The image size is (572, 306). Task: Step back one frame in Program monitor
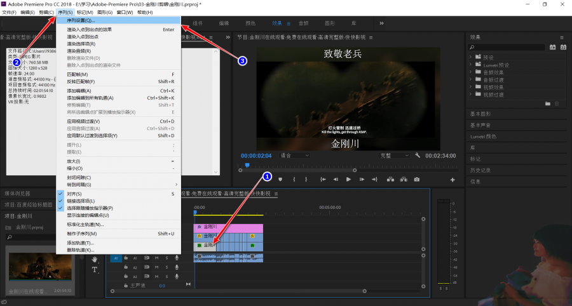point(336,179)
